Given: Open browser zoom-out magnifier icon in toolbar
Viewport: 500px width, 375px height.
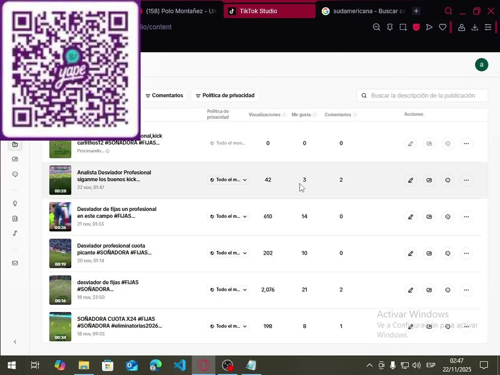Looking at the screenshot, I should pyautogui.click(x=377, y=28).
